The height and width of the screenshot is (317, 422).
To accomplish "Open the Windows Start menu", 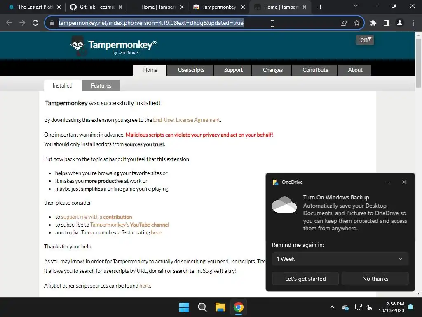I will pos(184,307).
